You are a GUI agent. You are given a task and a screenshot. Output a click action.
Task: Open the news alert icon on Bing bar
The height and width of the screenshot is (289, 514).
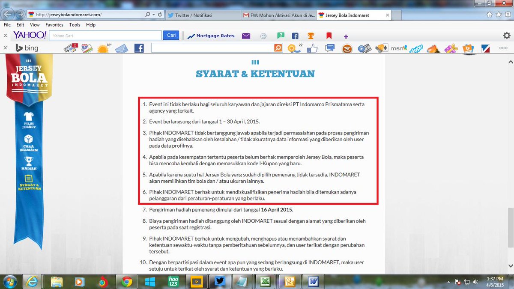tap(71, 48)
